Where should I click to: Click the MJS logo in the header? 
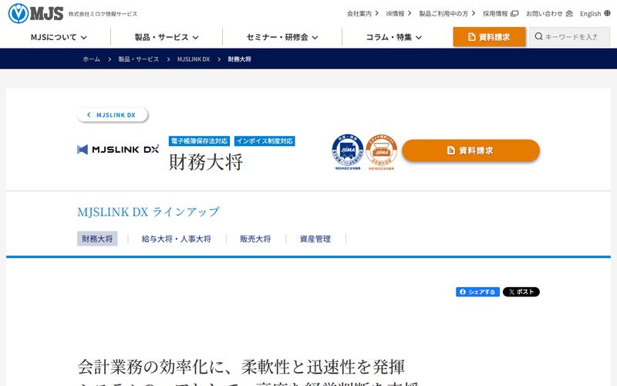35,13
